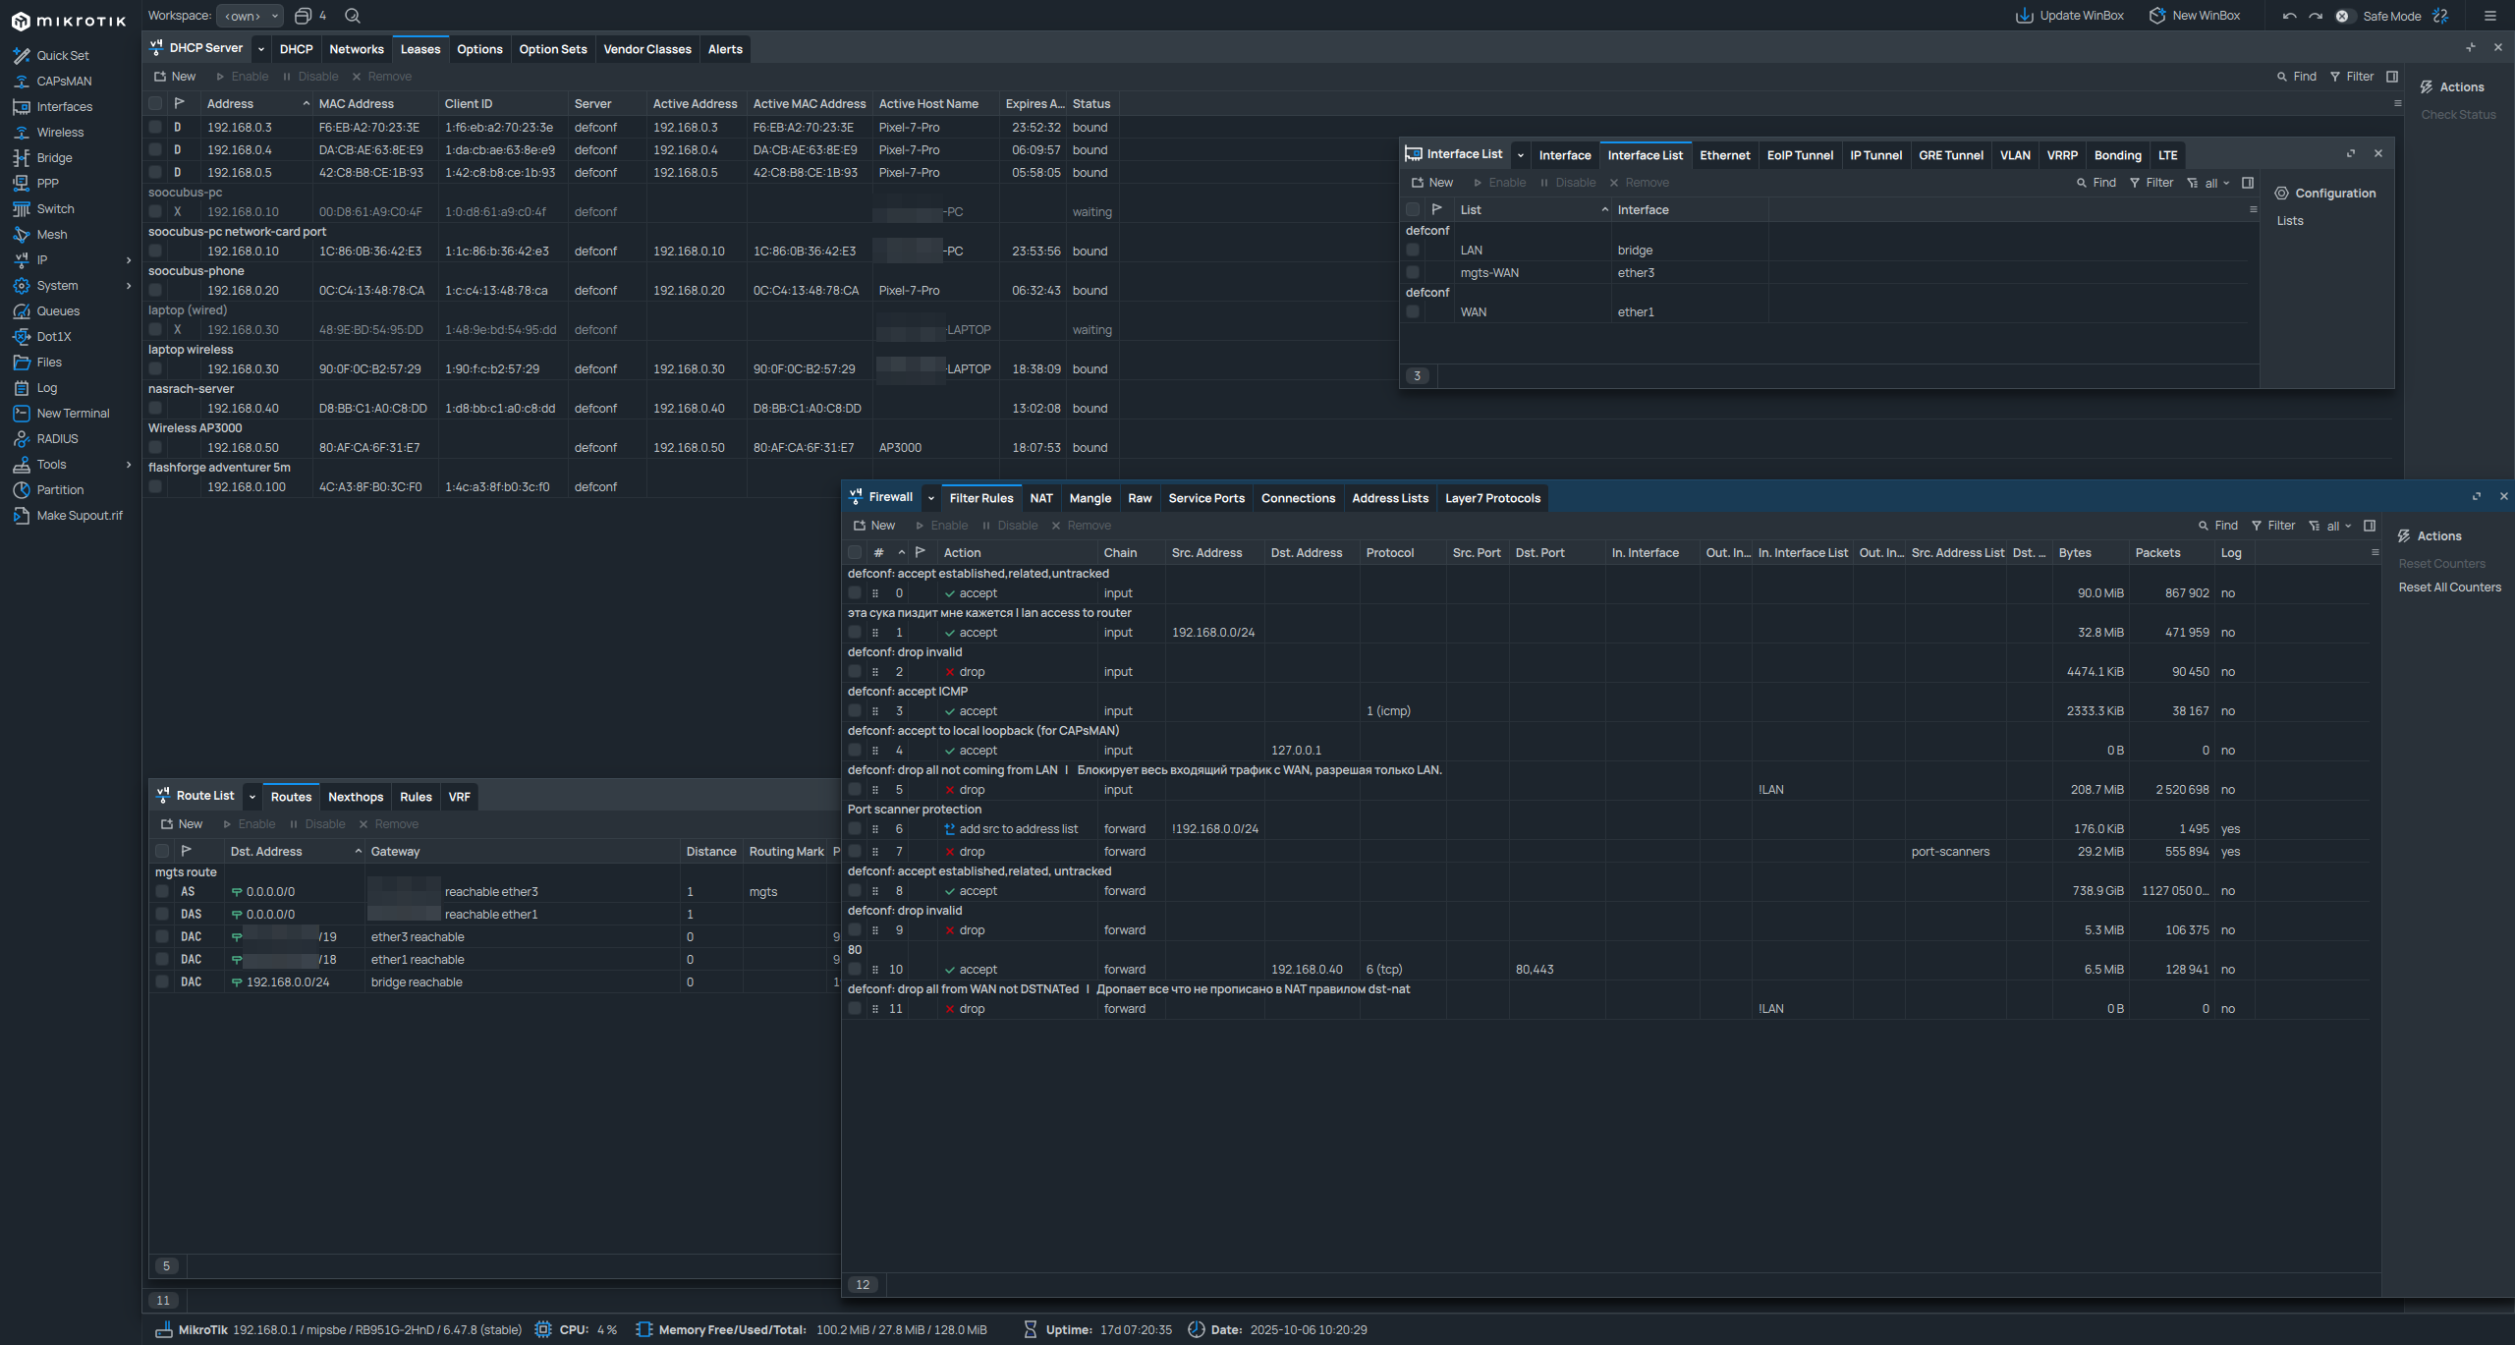Expand the DHCP Server title dropdown

click(260, 49)
